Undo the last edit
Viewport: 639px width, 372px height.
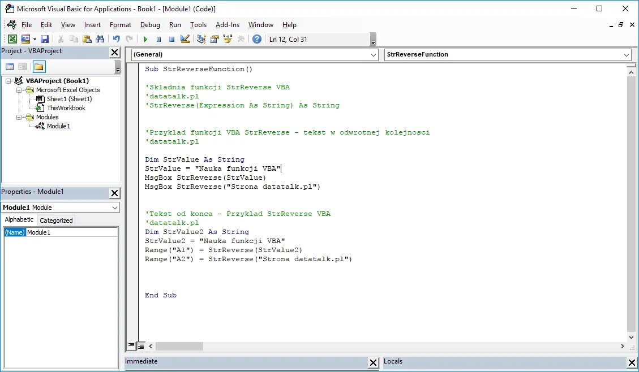pos(117,39)
